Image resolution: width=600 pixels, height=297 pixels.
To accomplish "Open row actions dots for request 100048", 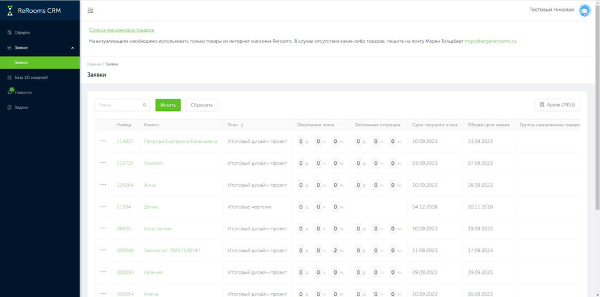I will click(x=103, y=250).
